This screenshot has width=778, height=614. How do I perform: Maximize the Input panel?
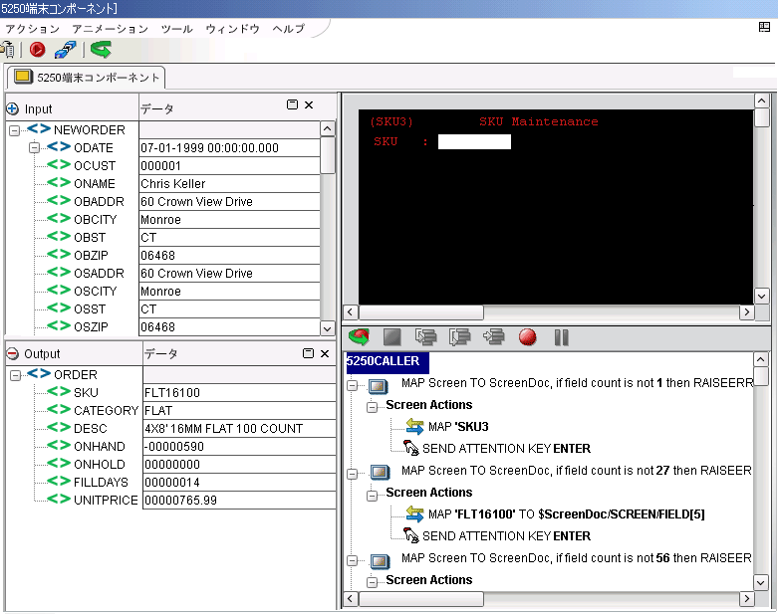[292, 104]
